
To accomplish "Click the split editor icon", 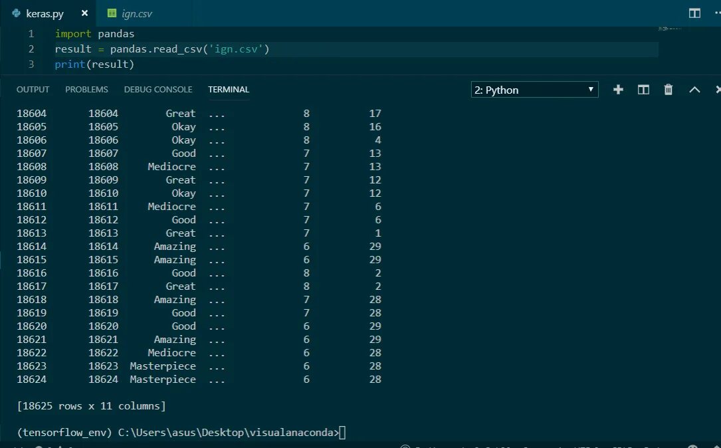I will coord(694,13).
